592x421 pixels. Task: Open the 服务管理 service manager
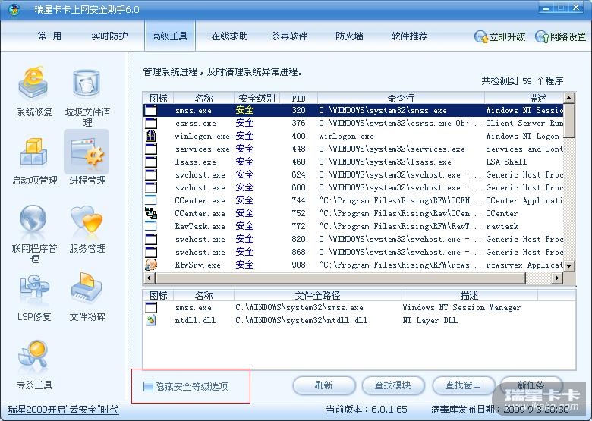click(87, 228)
